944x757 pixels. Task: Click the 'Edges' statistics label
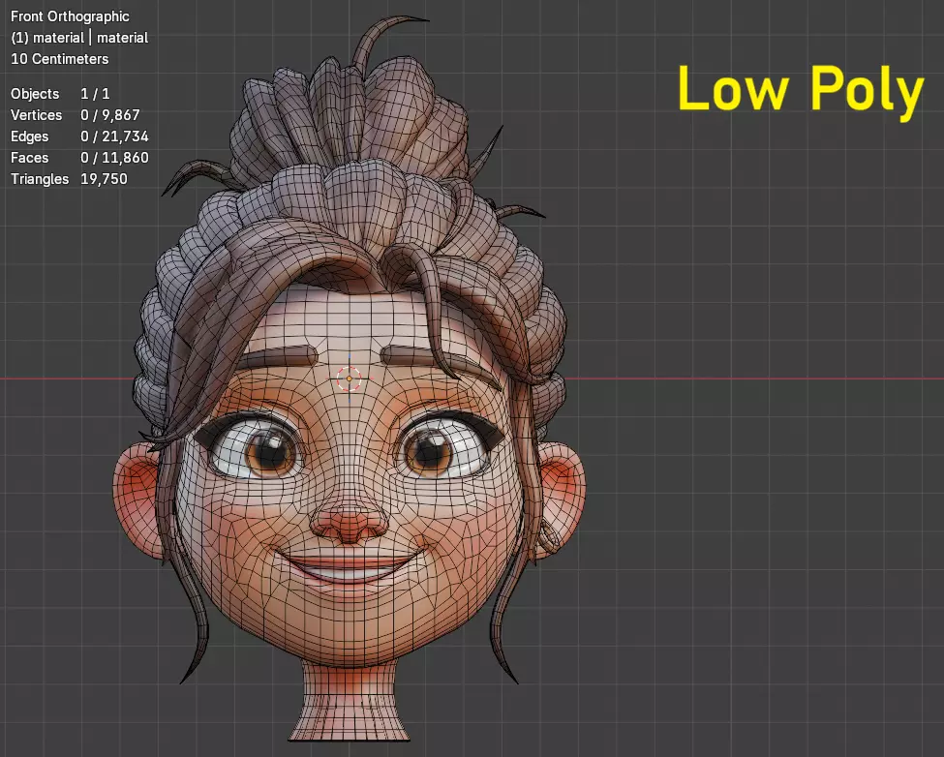29,136
